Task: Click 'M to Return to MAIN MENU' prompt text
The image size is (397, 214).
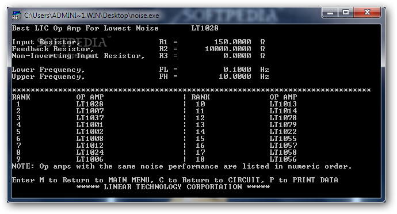Action: pos(94,180)
